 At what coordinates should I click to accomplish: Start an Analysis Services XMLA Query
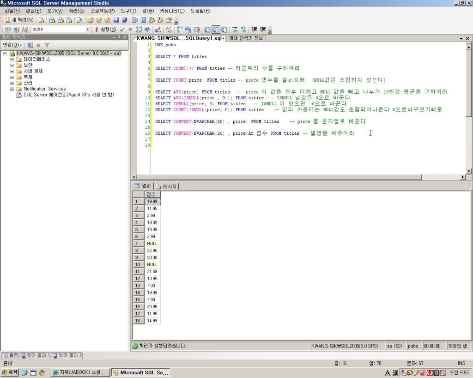[x=69, y=20]
